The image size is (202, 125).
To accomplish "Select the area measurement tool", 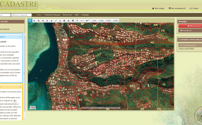I will (88, 20).
